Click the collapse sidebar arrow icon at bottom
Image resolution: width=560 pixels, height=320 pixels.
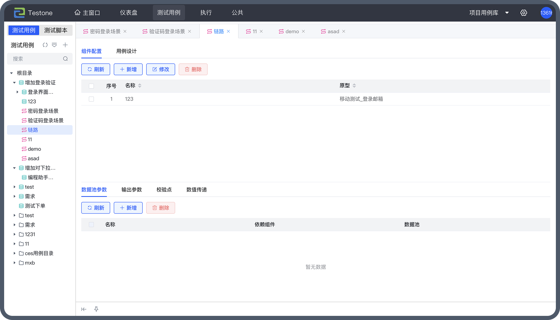click(84, 309)
